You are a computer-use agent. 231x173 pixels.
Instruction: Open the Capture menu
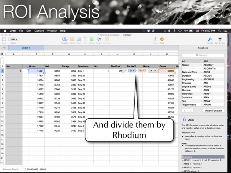[x=39, y=31]
